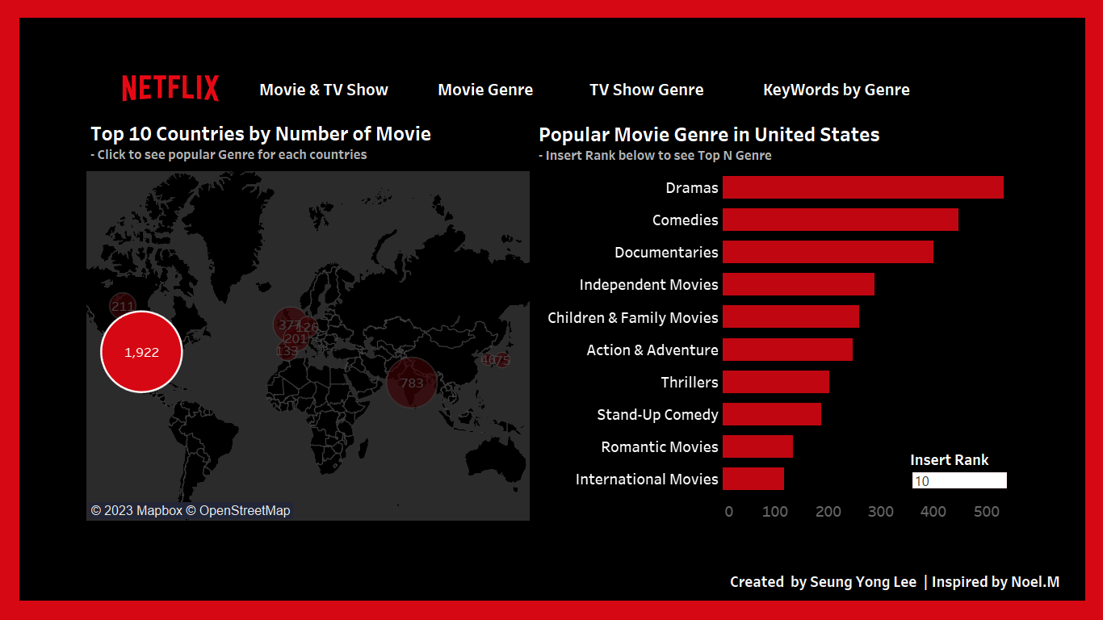Click the 133 bubble over Spain
Image resolution: width=1103 pixels, height=620 pixels.
pyautogui.click(x=287, y=351)
